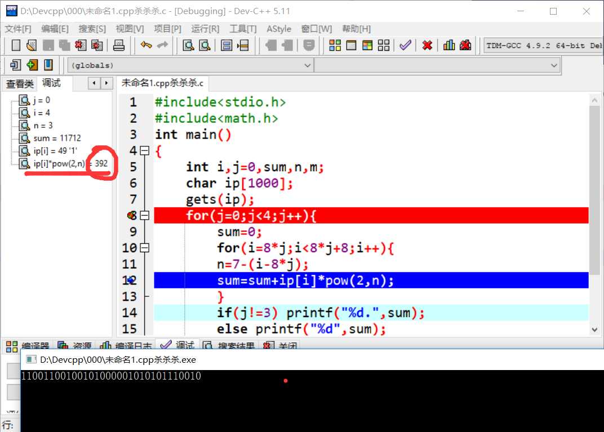
Task: Open the 编辑[E] menu
Action: point(55,29)
